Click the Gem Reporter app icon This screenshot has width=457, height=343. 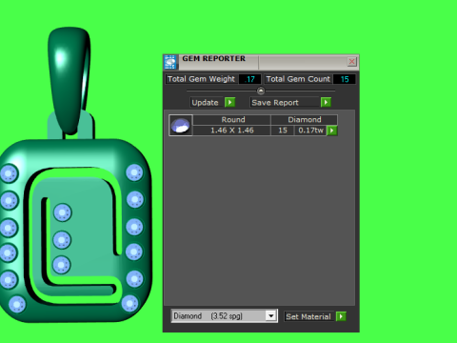170,62
